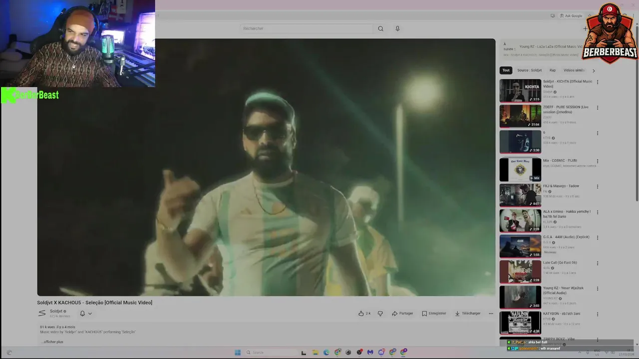Download video with Télécharger button
The height and width of the screenshot is (359, 639).
coord(468,313)
